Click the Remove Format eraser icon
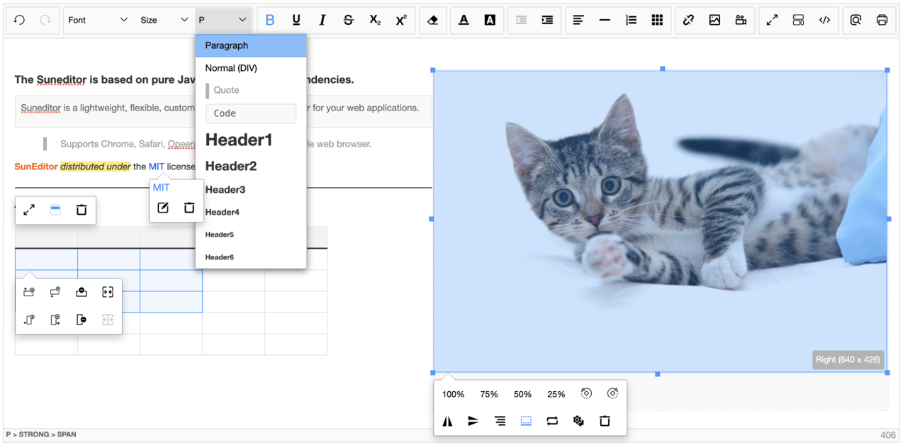Viewport: 903px width, 445px height. [x=433, y=20]
